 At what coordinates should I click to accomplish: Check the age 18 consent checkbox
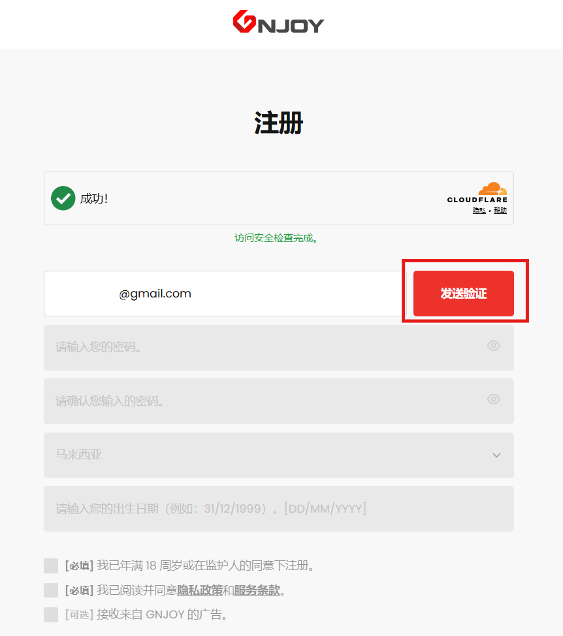coord(51,566)
